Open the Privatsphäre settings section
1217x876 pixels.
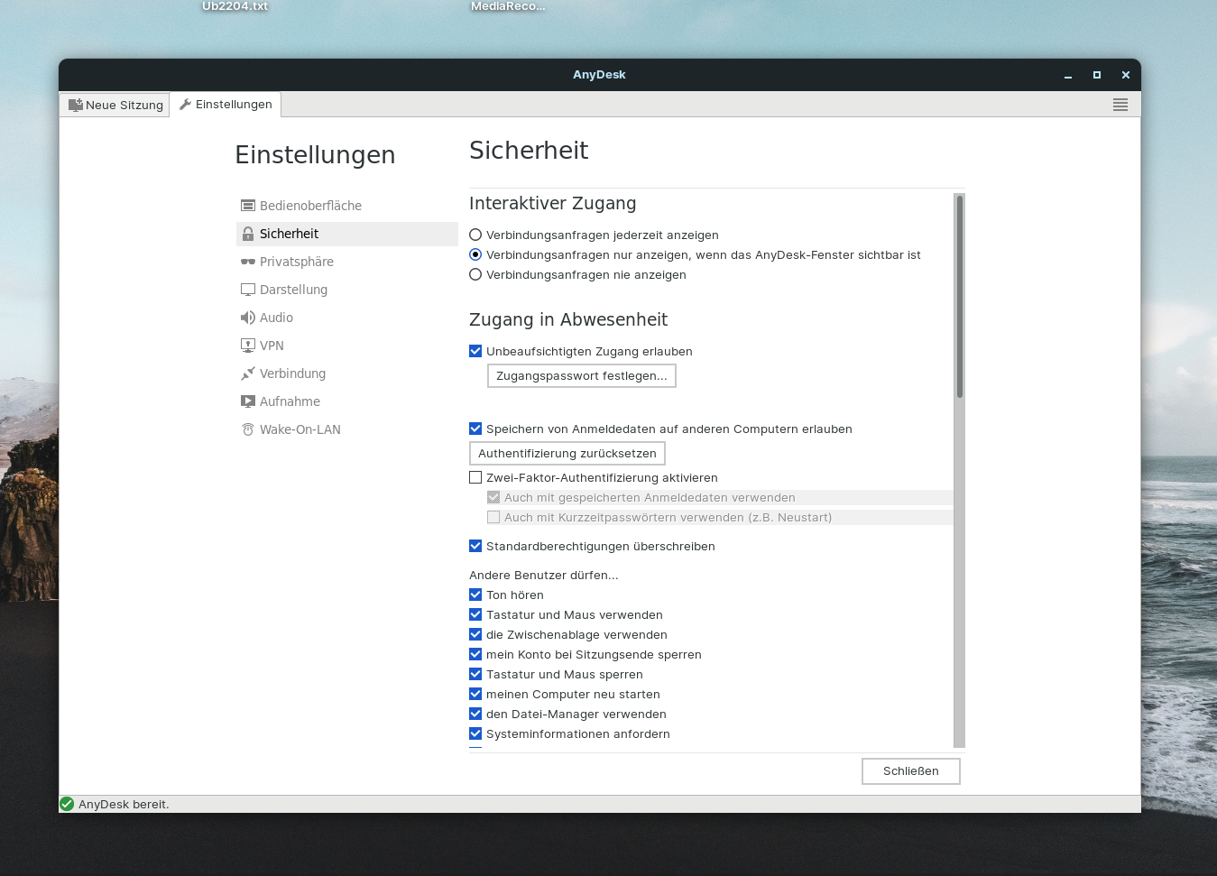(x=347, y=262)
